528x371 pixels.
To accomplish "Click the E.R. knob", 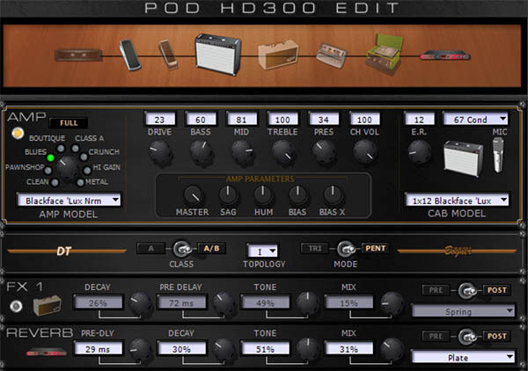I will pos(419,152).
